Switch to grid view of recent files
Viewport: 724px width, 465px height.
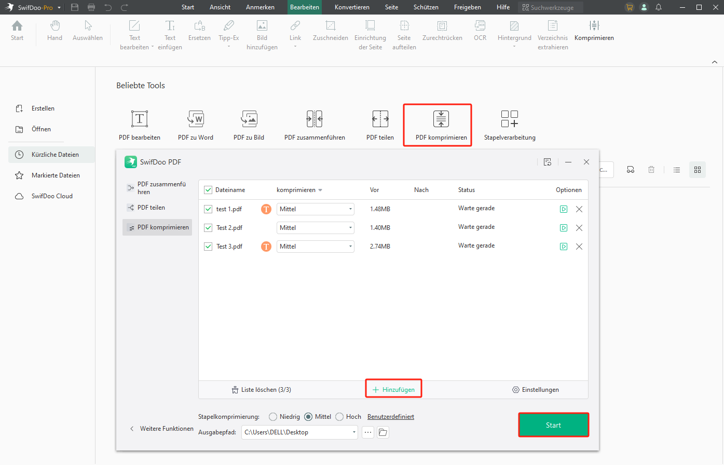(698, 170)
